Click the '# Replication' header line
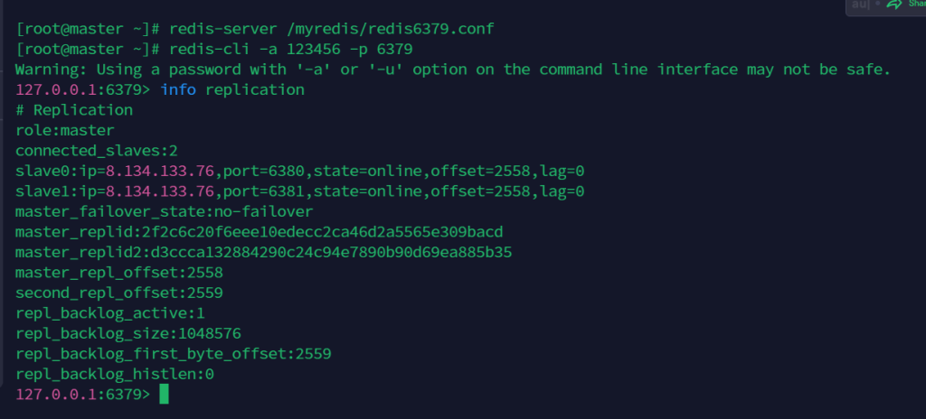This screenshot has width=926, height=419. [x=74, y=110]
